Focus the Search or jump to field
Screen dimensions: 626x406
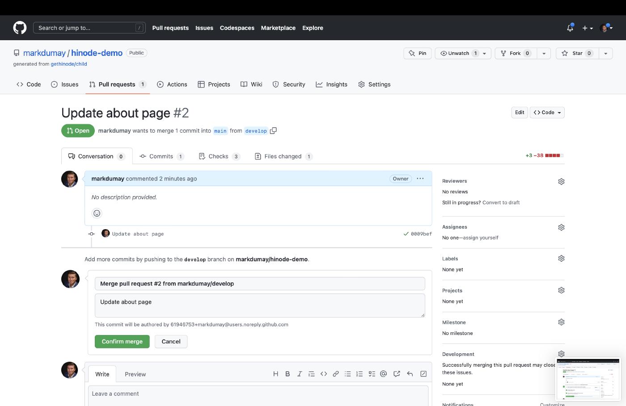point(89,28)
